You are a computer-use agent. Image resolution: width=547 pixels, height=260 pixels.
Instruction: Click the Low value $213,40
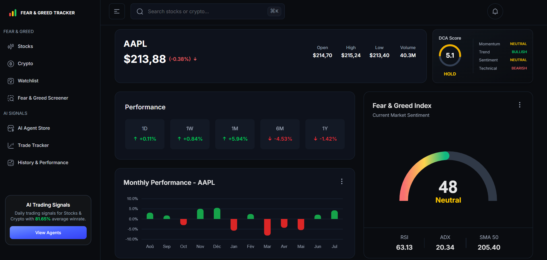tap(379, 55)
